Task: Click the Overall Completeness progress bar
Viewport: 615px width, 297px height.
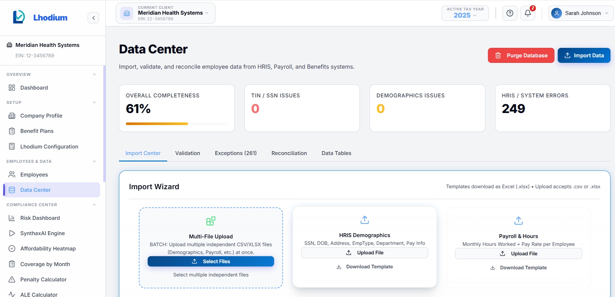Action: [x=177, y=124]
